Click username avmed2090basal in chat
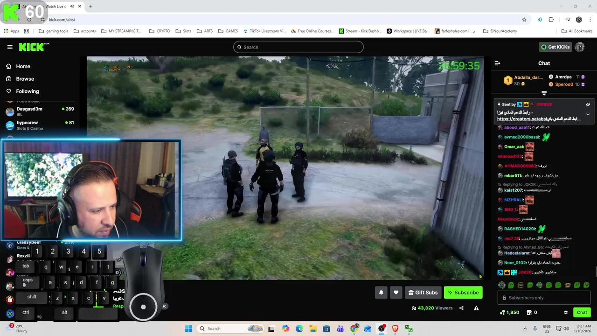The image size is (597, 336). [x=522, y=137]
